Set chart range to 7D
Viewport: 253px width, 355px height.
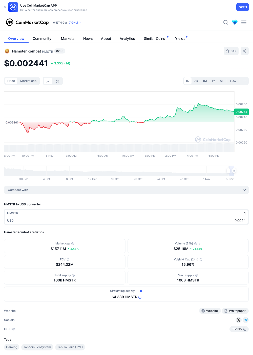coord(196,81)
